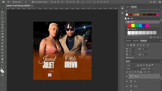Click the Share icon at top right
This screenshot has width=162, height=91.
click(160, 2)
